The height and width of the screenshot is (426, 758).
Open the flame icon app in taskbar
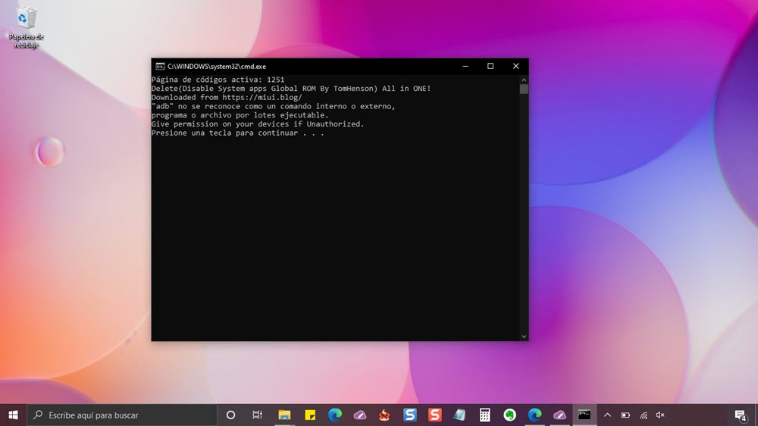tap(385, 415)
